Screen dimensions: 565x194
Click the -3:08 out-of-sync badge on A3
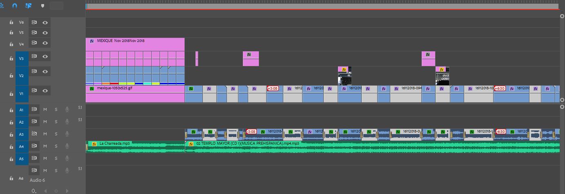pyautogui.click(x=251, y=132)
